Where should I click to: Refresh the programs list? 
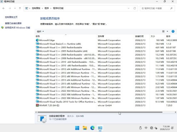[134, 8]
